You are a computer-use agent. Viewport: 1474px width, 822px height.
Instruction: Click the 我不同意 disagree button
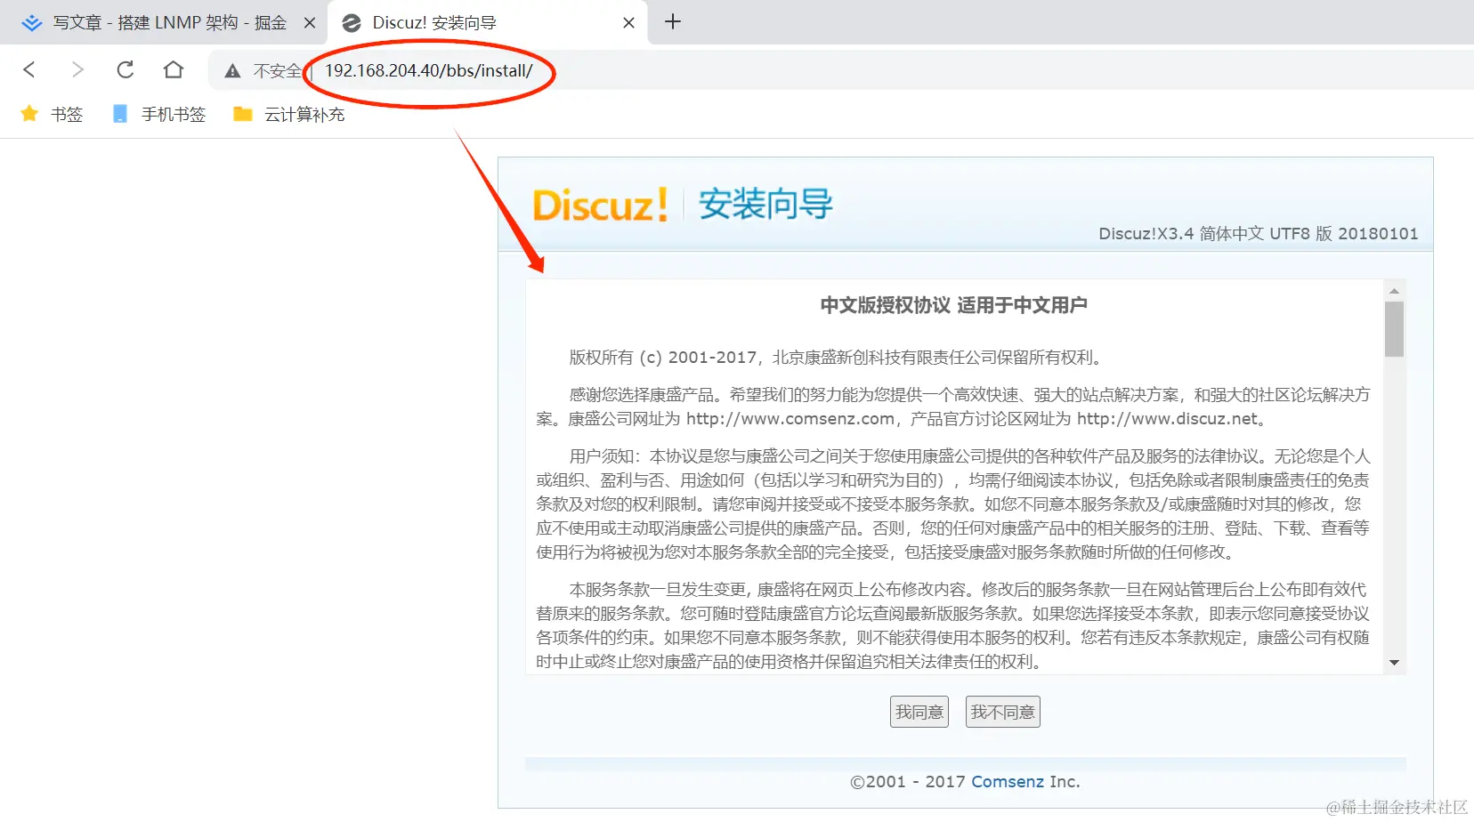coord(1003,712)
